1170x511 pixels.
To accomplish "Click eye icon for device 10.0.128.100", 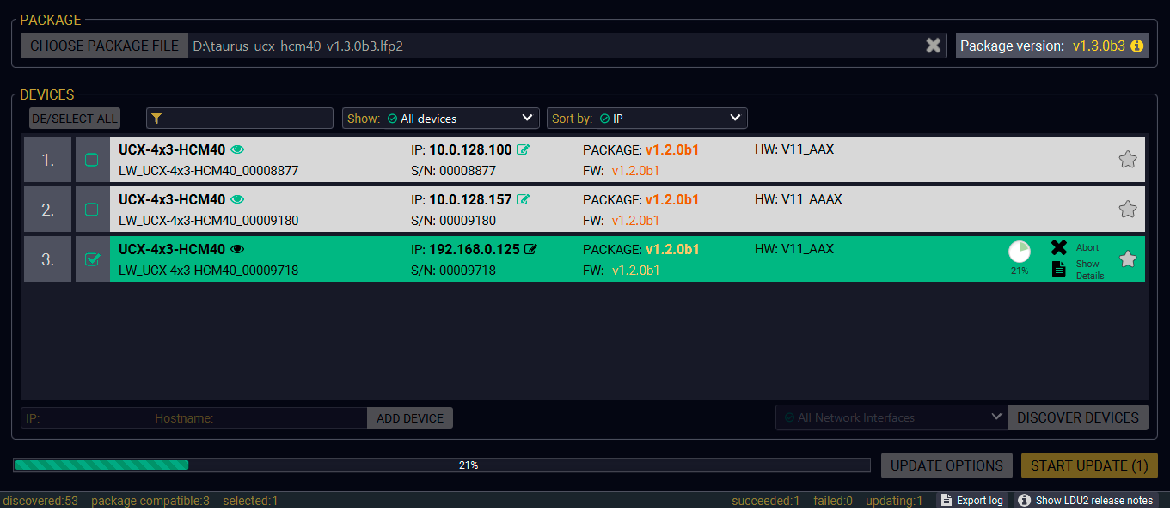I will [238, 150].
